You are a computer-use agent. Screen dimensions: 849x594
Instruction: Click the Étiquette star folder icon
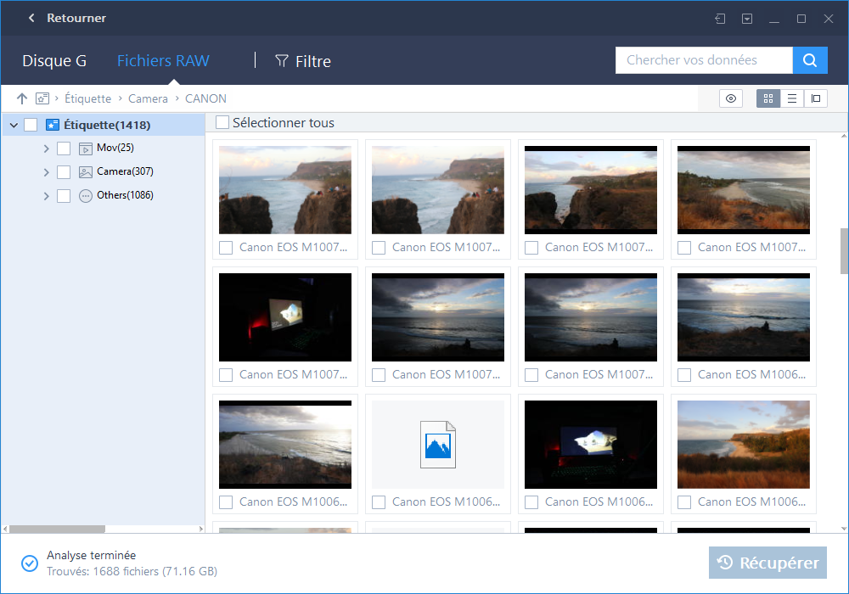pyautogui.click(x=52, y=125)
